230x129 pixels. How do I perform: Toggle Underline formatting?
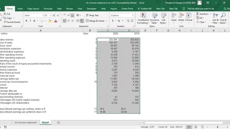(x=34, y=21)
